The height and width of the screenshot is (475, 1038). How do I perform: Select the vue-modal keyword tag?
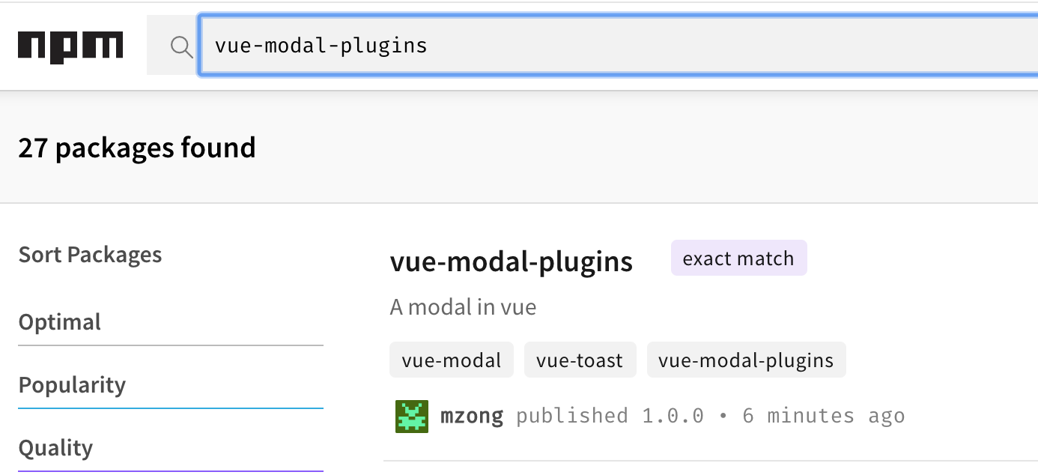[x=451, y=360]
